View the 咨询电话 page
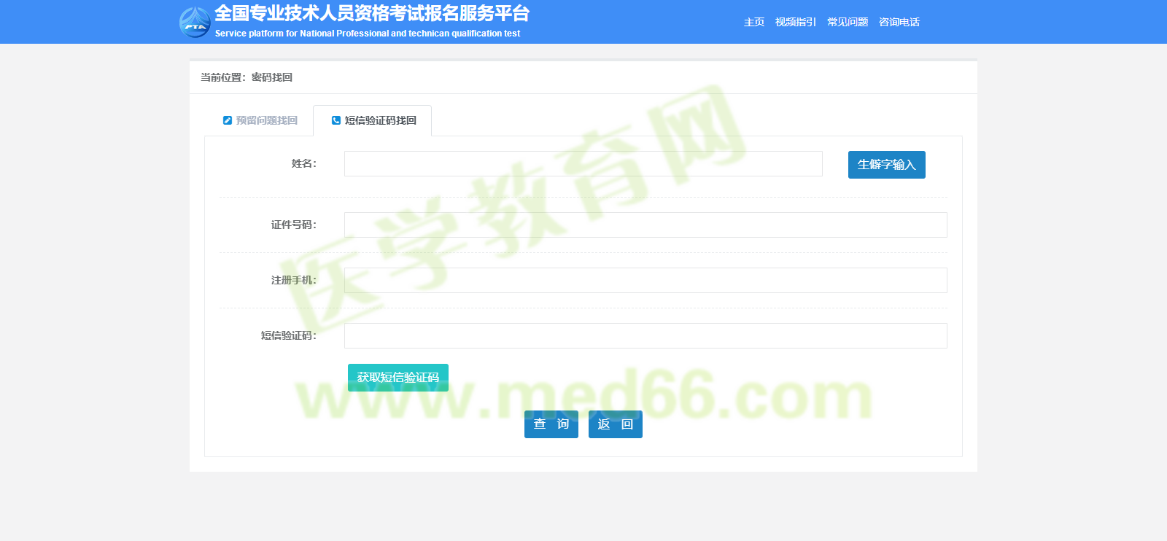Viewport: 1167px width, 541px height. [x=899, y=22]
